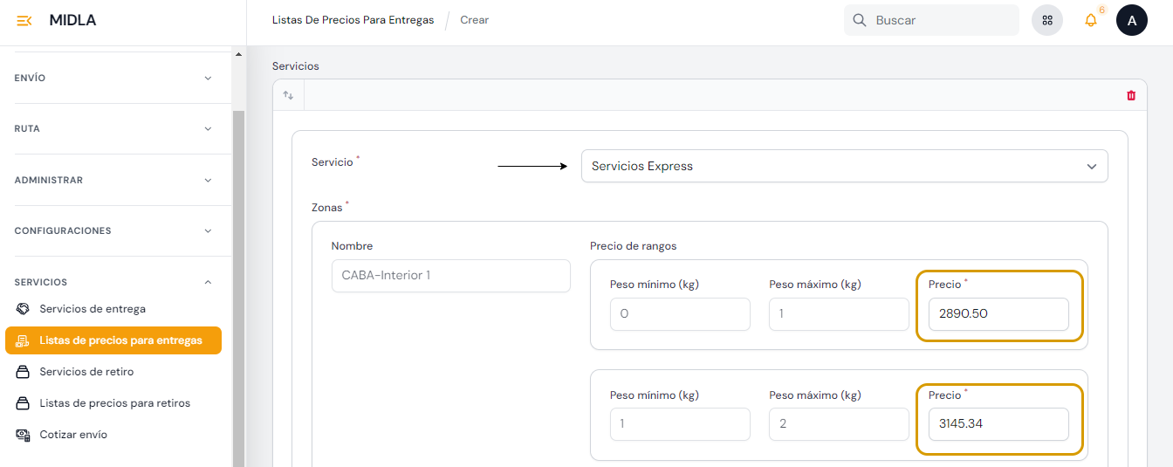Collapse the SERVICIOS sidebar section

point(113,282)
